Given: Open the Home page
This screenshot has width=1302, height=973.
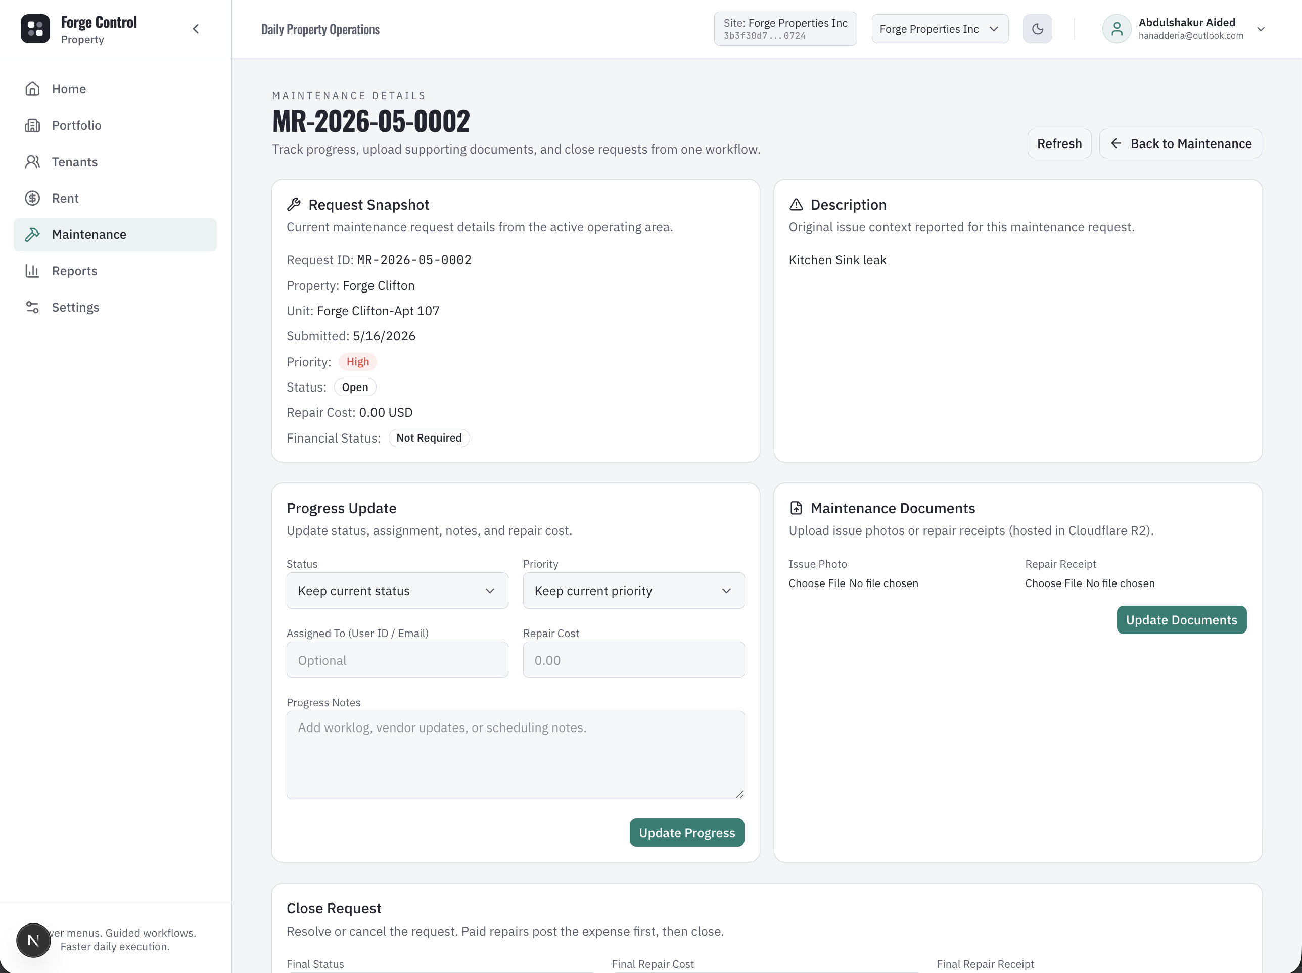Looking at the screenshot, I should pyautogui.click(x=115, y=89).
